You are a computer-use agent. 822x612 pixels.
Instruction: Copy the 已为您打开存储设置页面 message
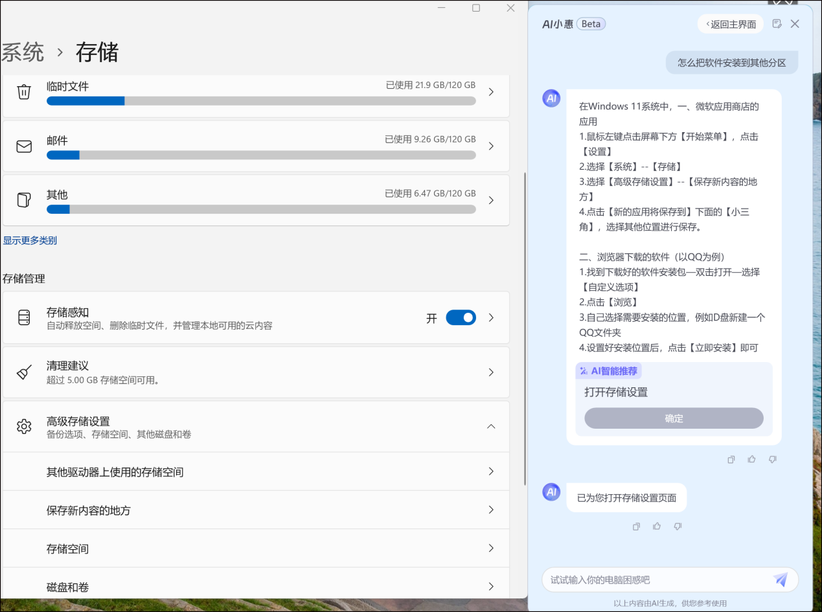[636, 526]
